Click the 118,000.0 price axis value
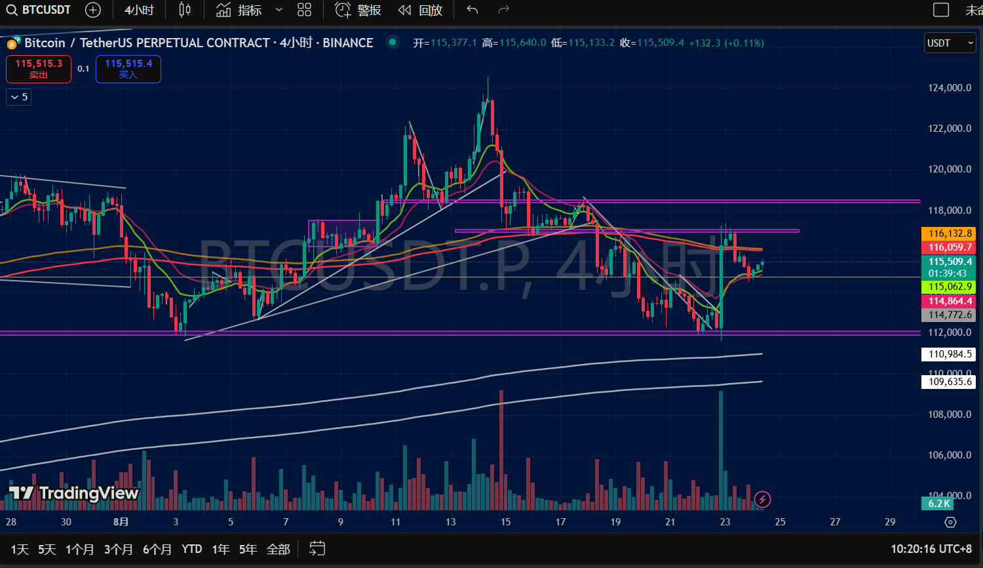Viewport: 983px width, 568px height. tap(950, 211)
